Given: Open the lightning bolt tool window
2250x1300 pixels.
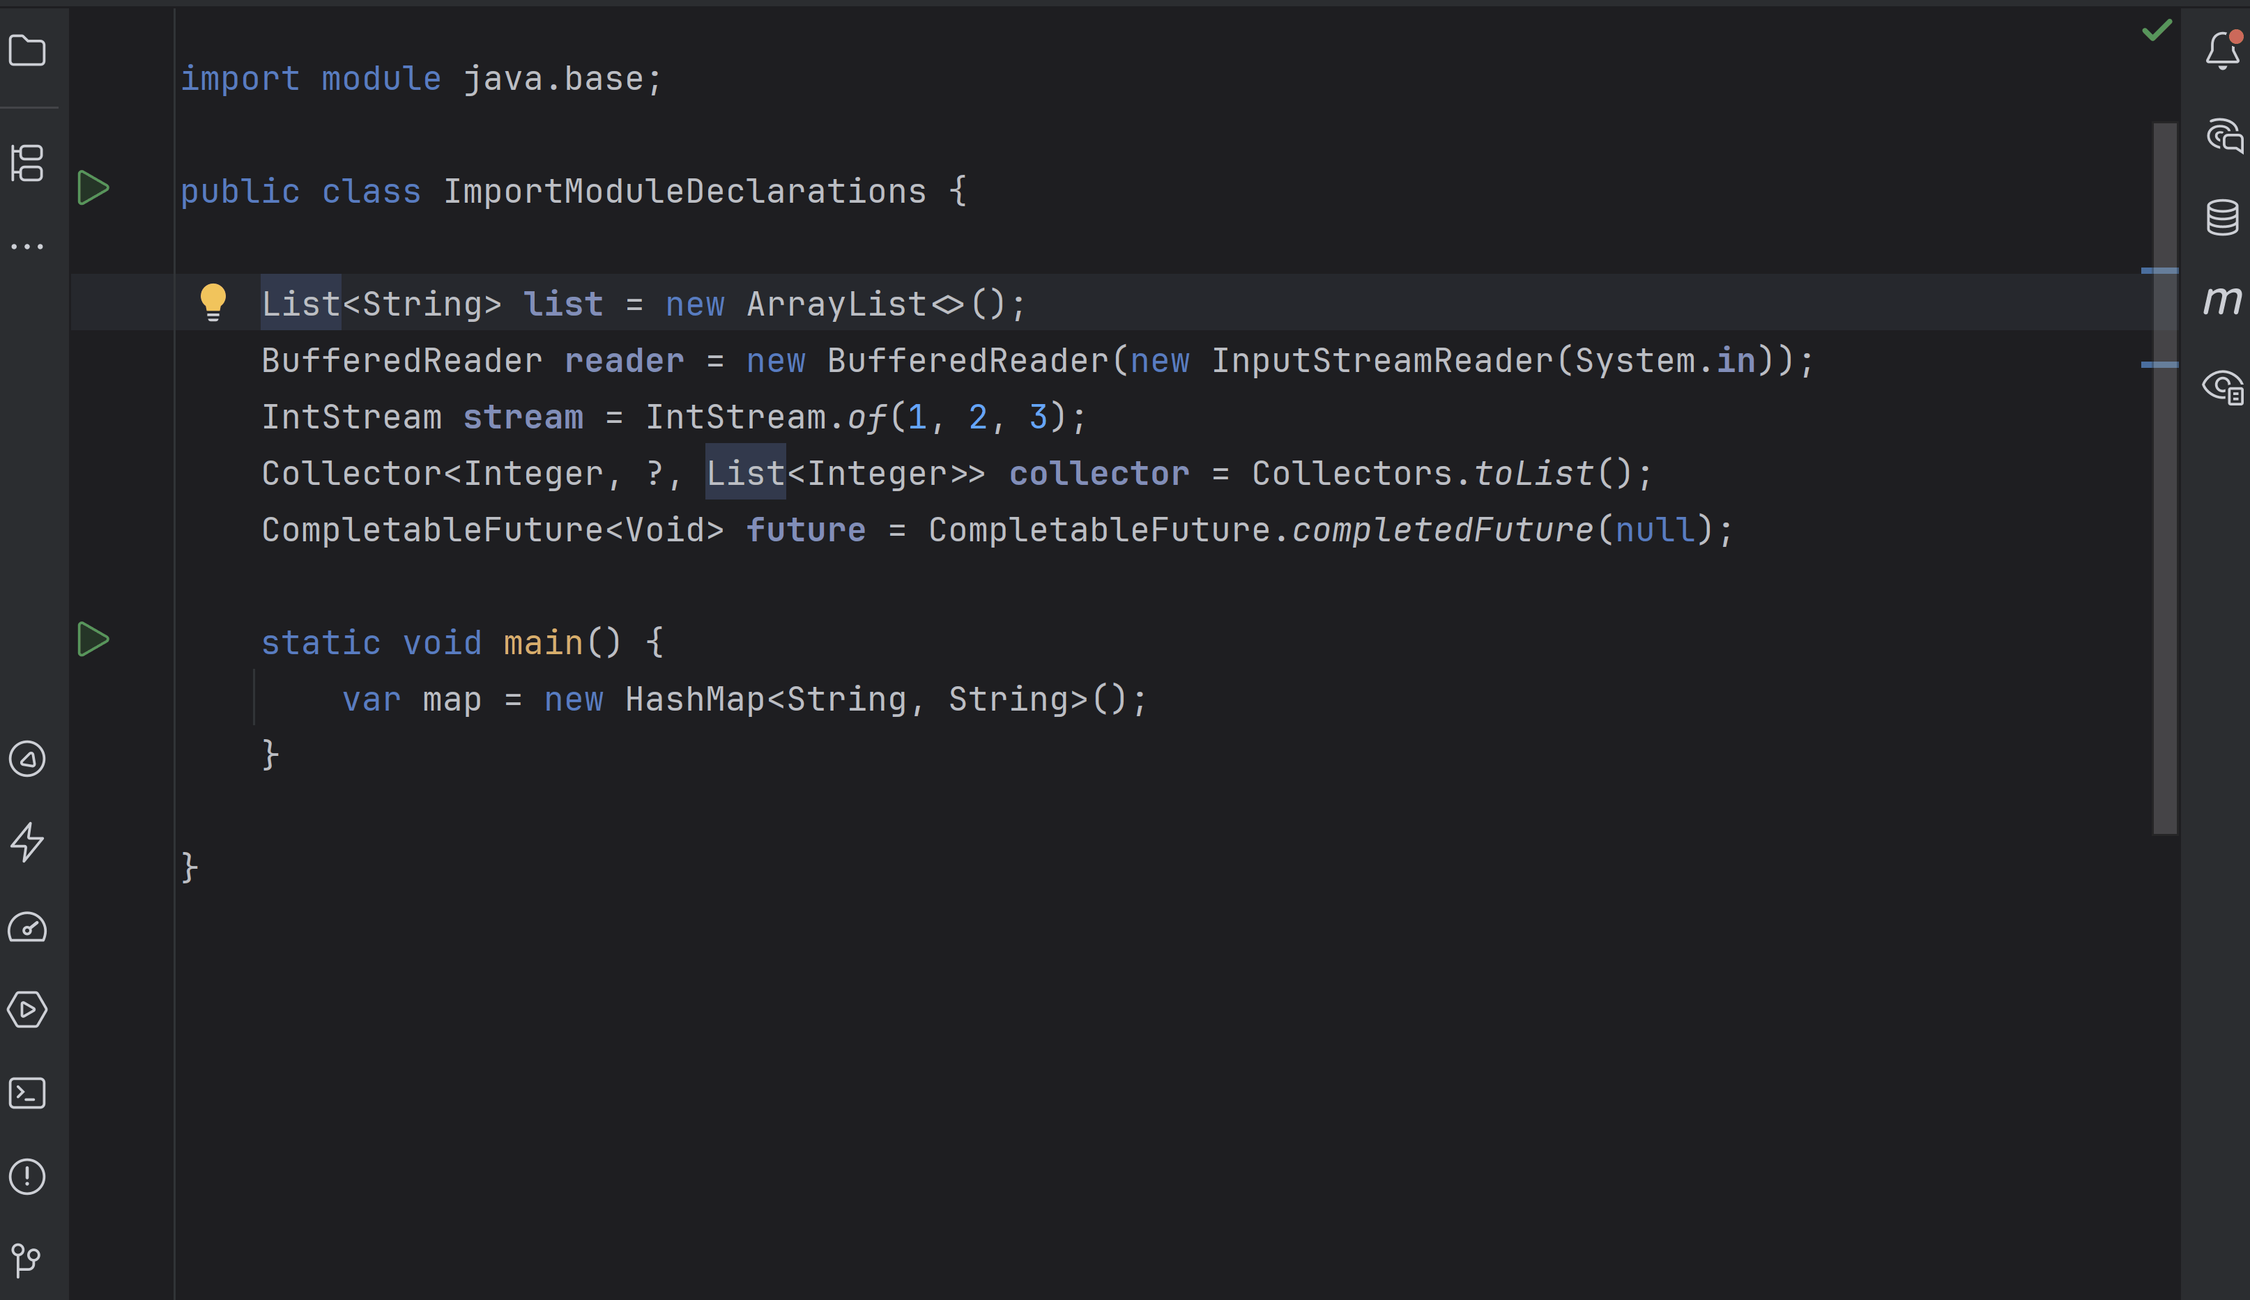Looking at the screenshot, I should click(x=26, y=842).
